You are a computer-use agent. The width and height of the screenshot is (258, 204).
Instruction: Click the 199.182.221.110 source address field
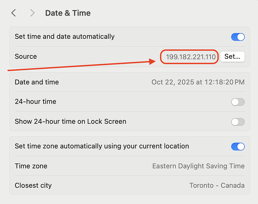(190, 57)
